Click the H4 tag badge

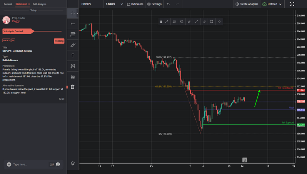click(13, 40)
